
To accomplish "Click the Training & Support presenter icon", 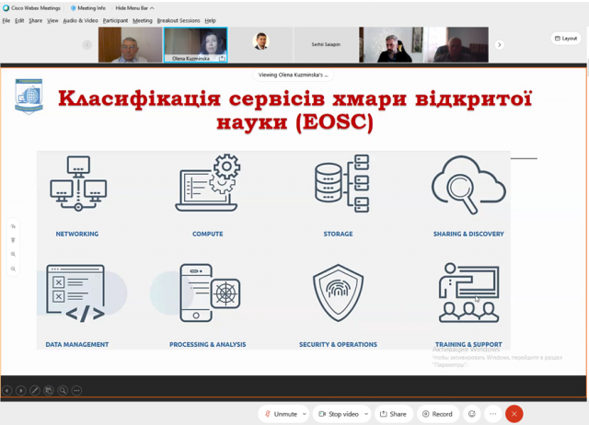I will (x=468, y=293).
